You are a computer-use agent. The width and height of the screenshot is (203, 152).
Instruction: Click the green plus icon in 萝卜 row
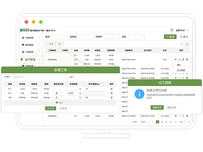[111, 89]
